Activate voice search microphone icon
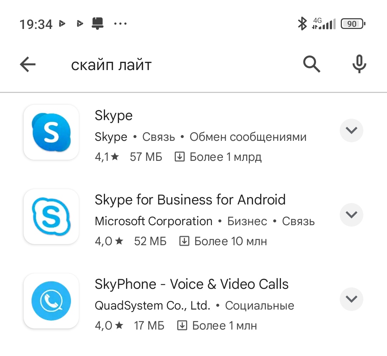The image size is (387, 356). coord(359,65)
